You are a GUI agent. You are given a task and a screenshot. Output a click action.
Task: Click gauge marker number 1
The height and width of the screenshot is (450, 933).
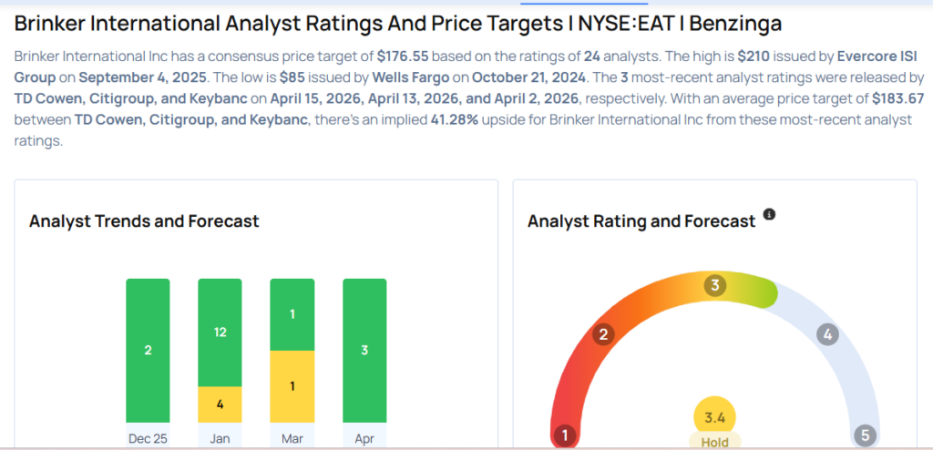click(565, 435)
